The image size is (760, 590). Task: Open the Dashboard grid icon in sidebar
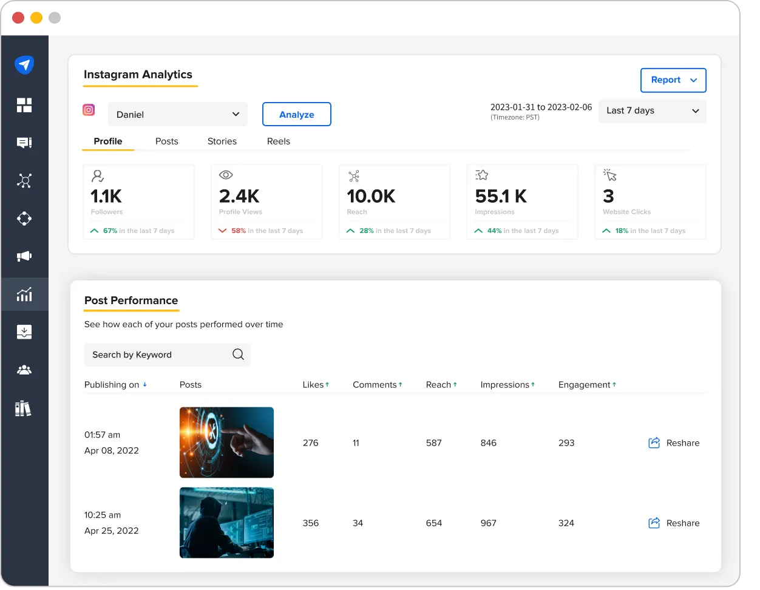click(x=24, y=104)
